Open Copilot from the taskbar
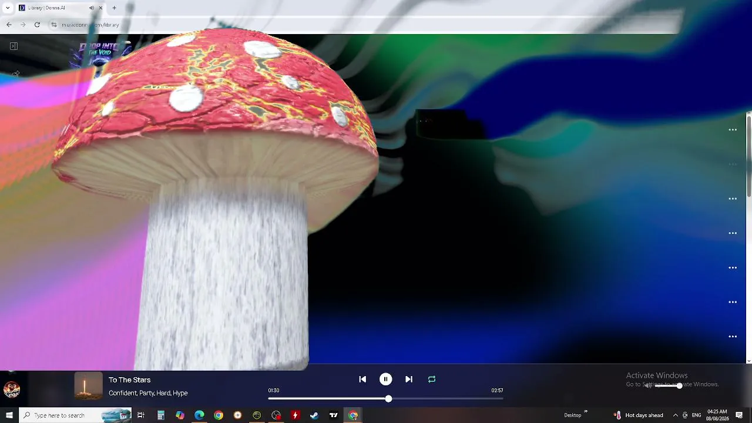 click(x=180, y=415)
